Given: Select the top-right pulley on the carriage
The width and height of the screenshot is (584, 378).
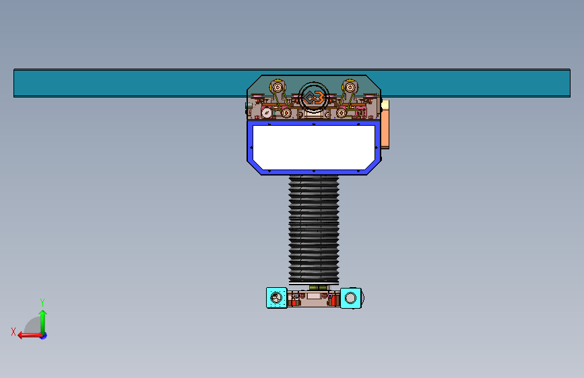Looking at the screenshot, I should 350,87.
